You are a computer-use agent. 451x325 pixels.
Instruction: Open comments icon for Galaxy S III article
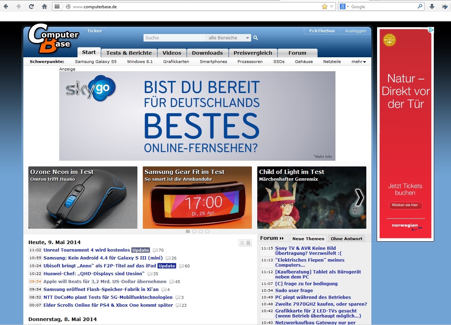click(168, 258)
